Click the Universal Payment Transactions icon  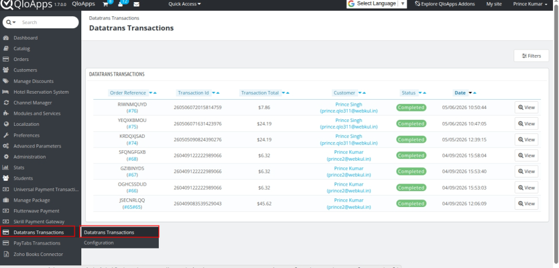coord(5,190)
